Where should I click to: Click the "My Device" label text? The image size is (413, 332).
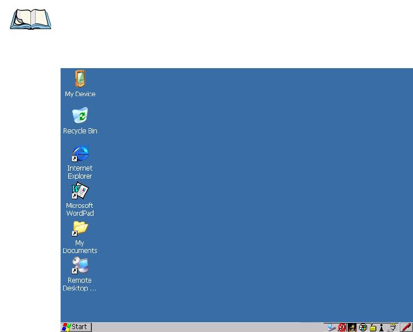click(80, 94)
